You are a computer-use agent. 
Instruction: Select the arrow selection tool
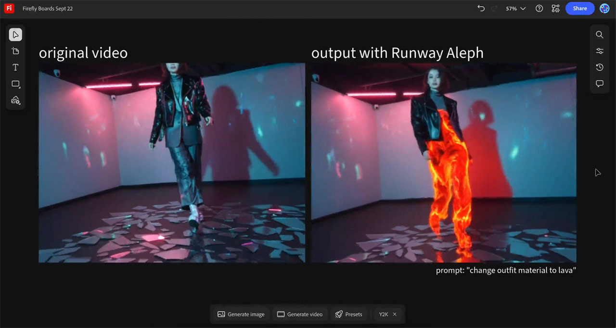[15, 35]
